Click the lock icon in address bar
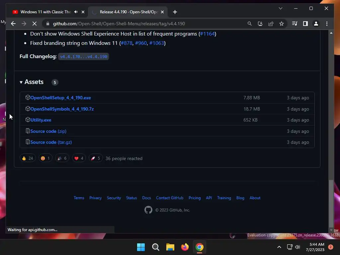 point(48,24)
